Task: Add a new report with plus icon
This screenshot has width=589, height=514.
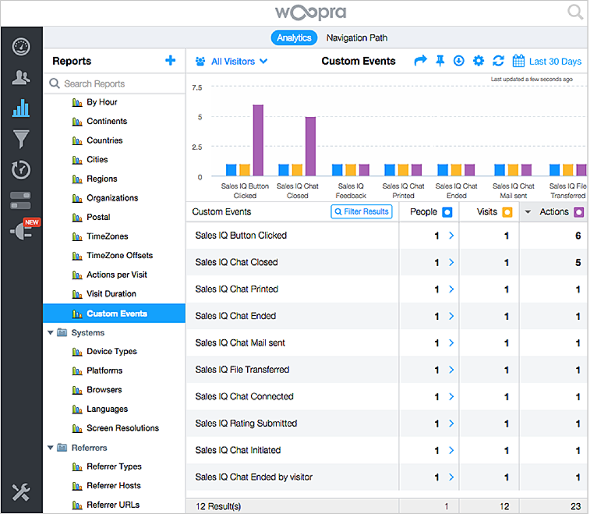Action: [x=170, y=61]
